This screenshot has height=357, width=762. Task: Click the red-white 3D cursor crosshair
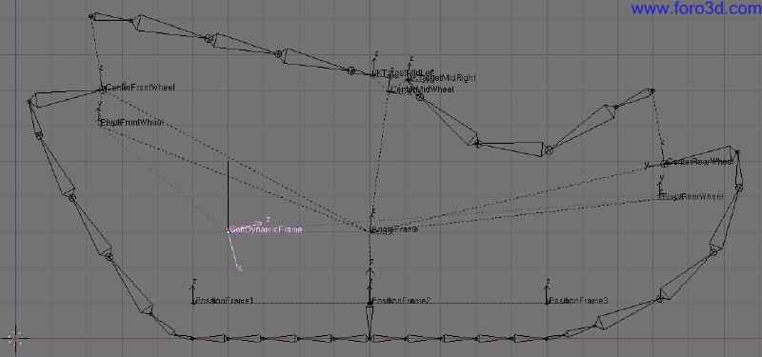[x=15, y=338]
